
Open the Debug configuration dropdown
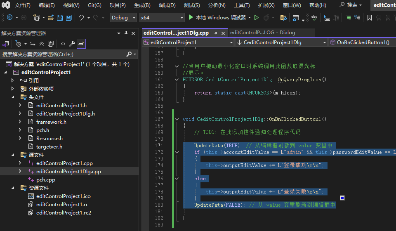[x=123, y=18]
